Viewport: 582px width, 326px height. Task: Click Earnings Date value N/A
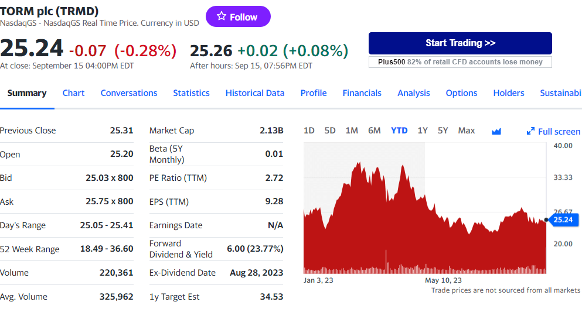(275, 225)
